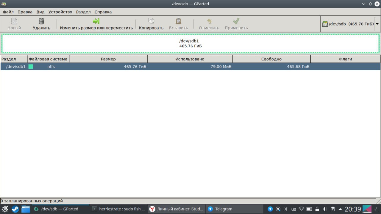Click the New partition toolbar icon
Image resolution: width=381 pixels, height=214 pixels.
pos(14,21)
